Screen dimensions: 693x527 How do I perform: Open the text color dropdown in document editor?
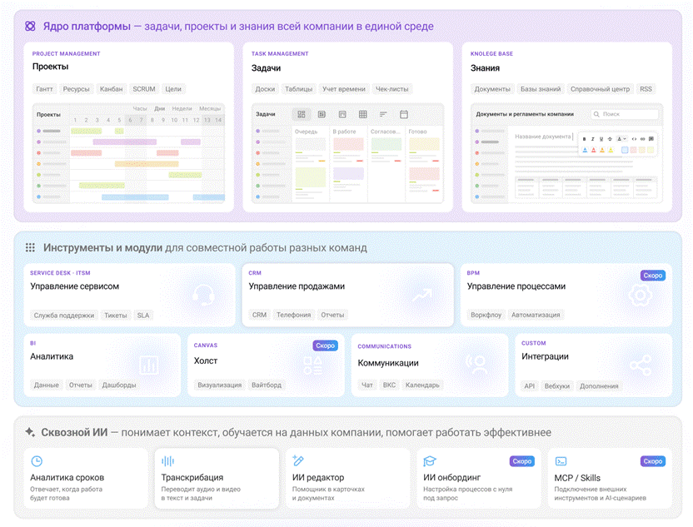point(621,139)
